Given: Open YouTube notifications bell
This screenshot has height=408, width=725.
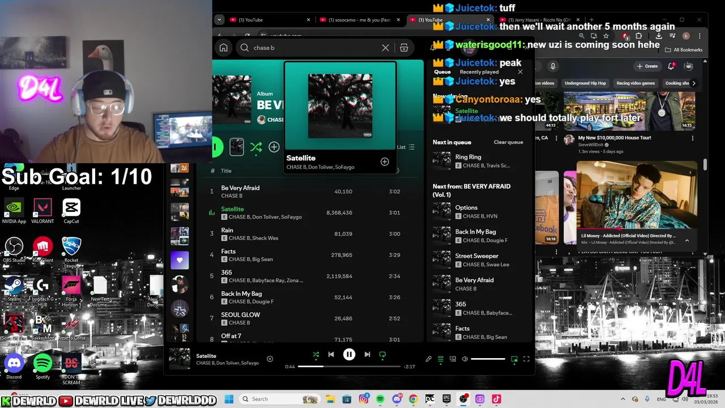Looking at the screenshot, I should 671,66.
